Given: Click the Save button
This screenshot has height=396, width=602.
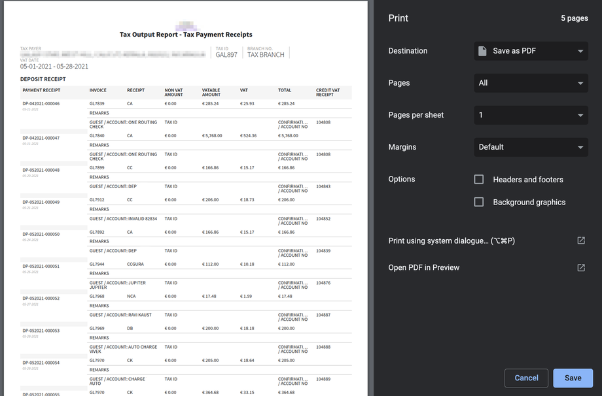Looking at the screenshot, I should coord(573,378).
